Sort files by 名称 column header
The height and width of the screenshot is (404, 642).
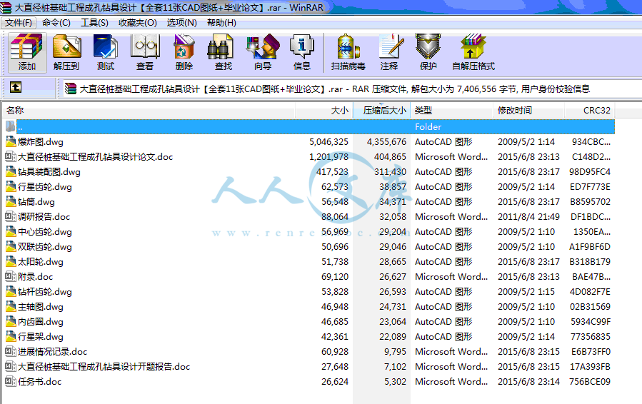click(16, 111)
